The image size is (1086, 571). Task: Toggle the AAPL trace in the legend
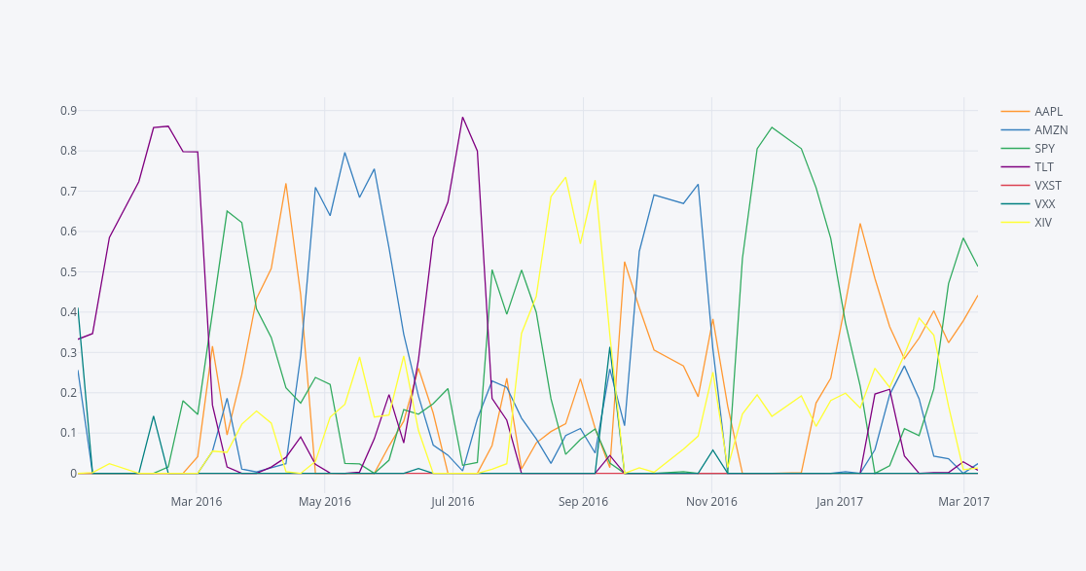1048,111
